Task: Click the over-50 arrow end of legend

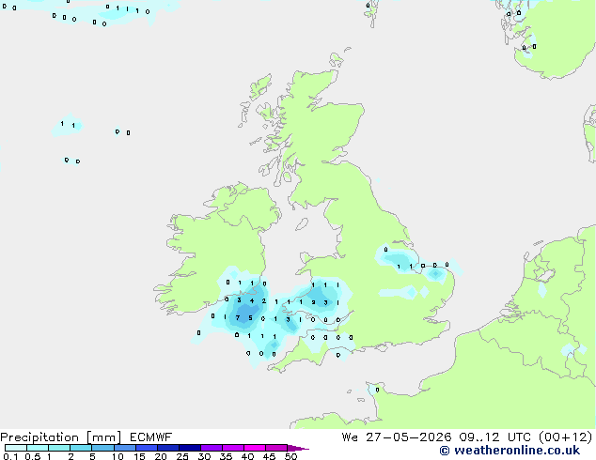Action: click(x=298, y=448)
